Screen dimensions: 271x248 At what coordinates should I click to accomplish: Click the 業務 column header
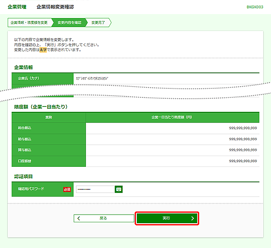pos(49,117)
